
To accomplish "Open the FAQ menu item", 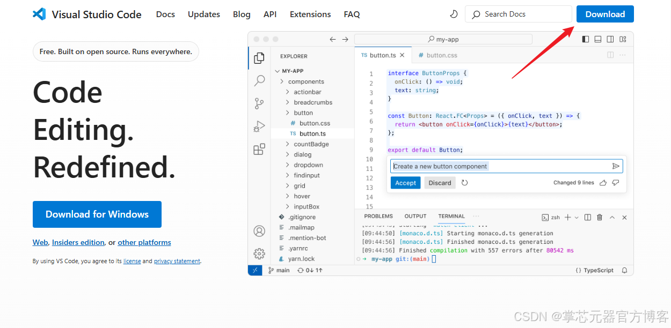I will coord(352,14).
